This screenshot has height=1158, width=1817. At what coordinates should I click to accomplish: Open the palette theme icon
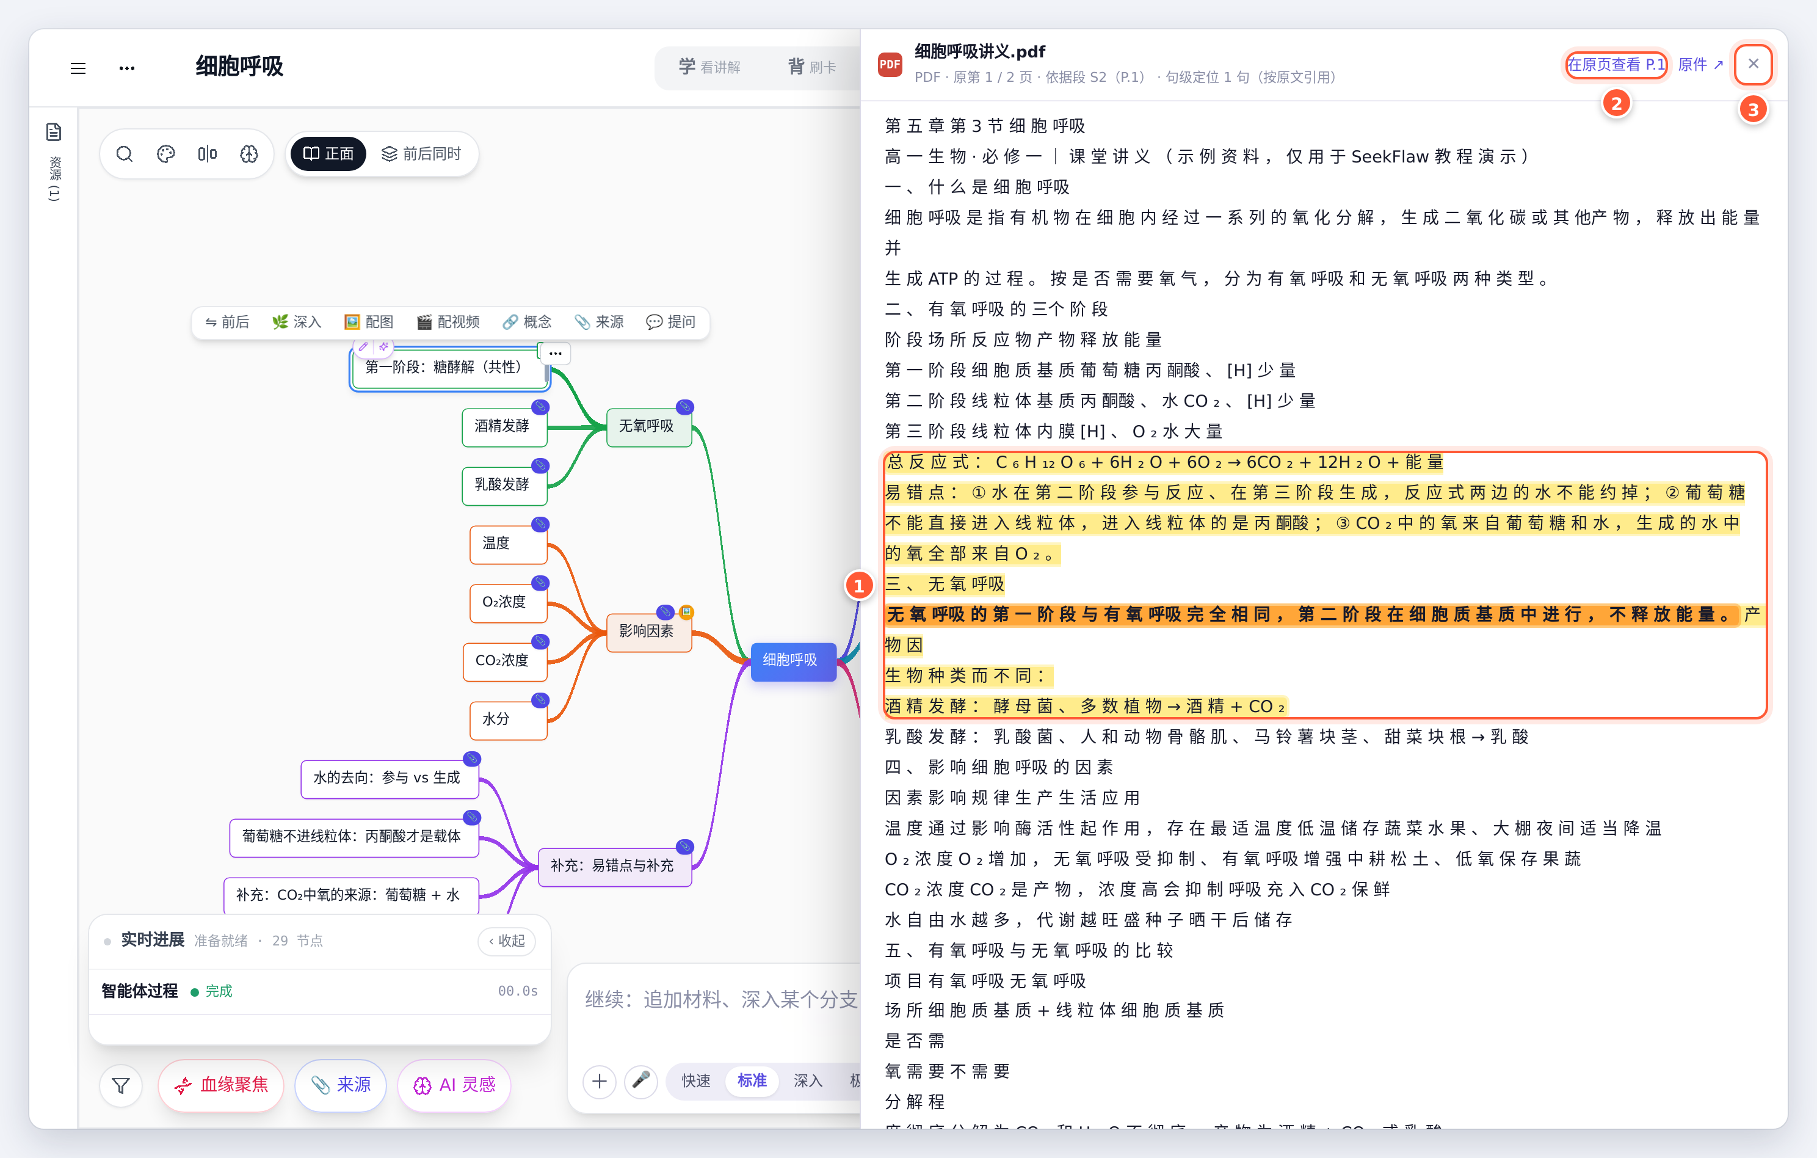[166, 154]
